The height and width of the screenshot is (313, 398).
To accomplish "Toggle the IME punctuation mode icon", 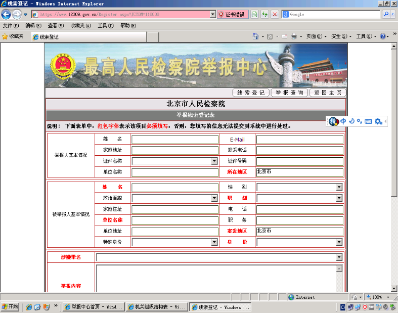I will click(359, 121).
